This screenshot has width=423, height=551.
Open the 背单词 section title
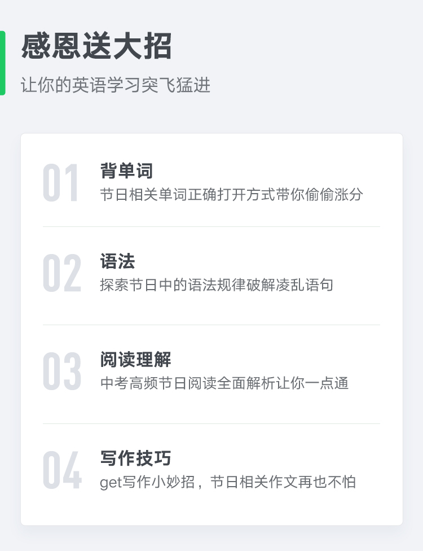pyautogui.click(x=126, y=170)
